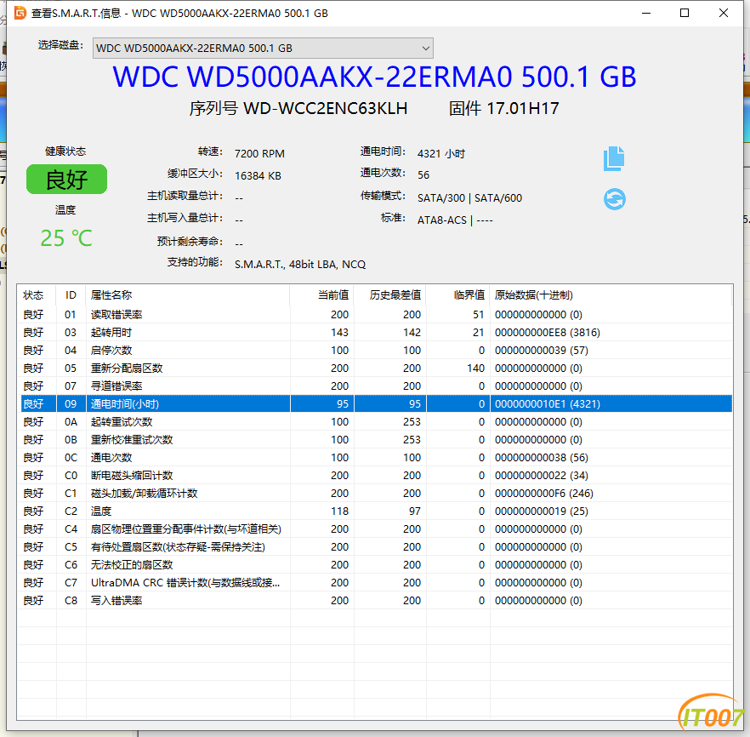Click raw value 000000000EE8 (3816)
Viewport: 750px width, 737px height.
548,333
